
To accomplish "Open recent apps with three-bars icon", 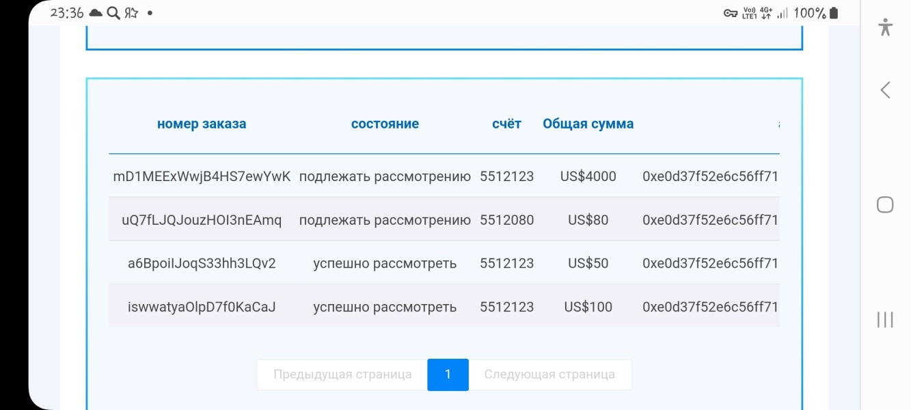I will click(x=885, y=319).
